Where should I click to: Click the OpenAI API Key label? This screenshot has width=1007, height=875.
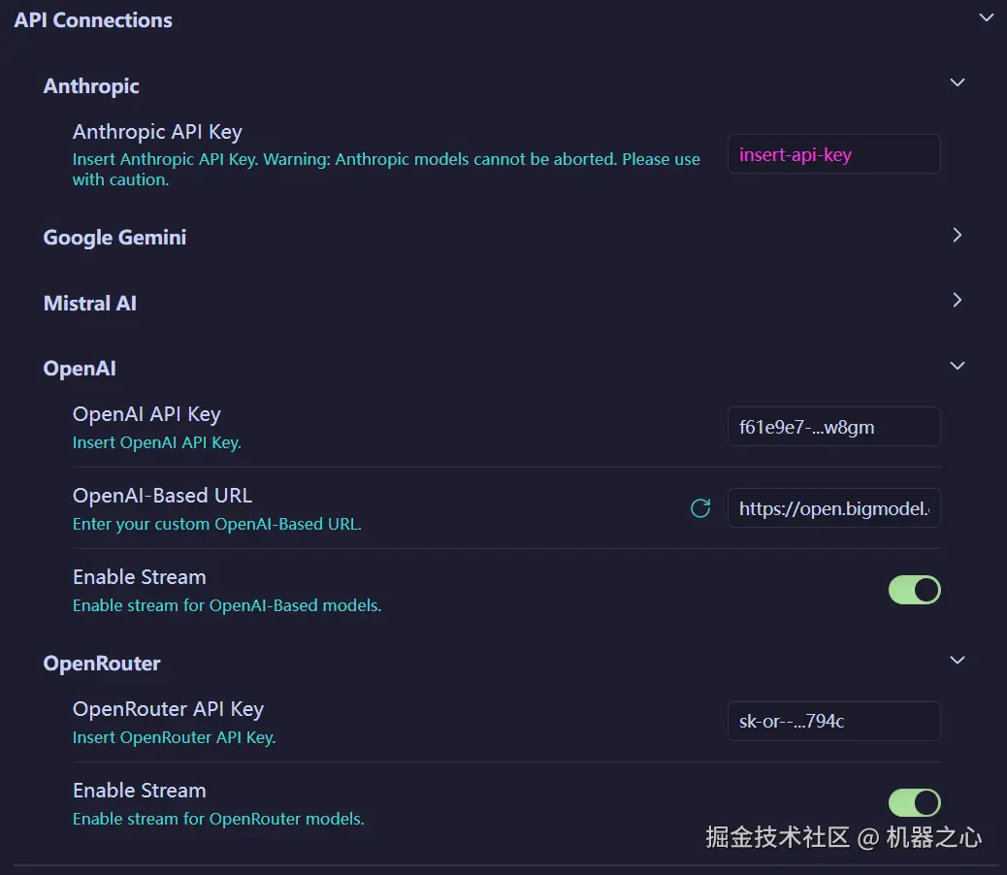pyautogui.click(x=146, y=414)
